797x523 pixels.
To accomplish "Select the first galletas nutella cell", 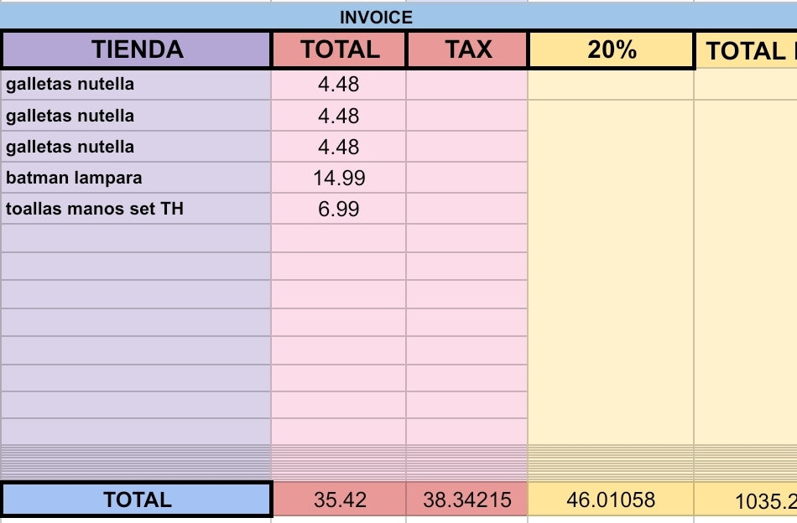I will coord(137,85).
